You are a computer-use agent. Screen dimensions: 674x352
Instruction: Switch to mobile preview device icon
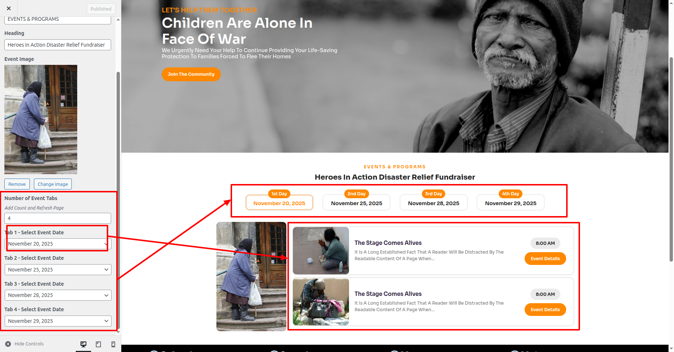(x=113, y=344)
